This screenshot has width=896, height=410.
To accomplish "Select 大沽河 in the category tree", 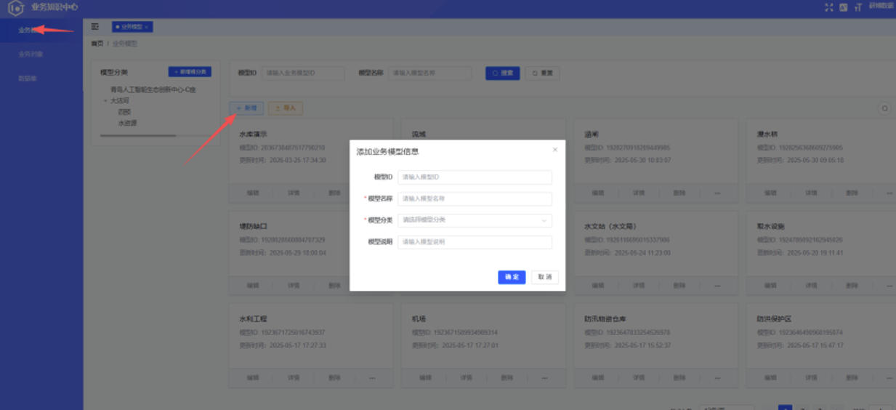I will coord(119,101).
